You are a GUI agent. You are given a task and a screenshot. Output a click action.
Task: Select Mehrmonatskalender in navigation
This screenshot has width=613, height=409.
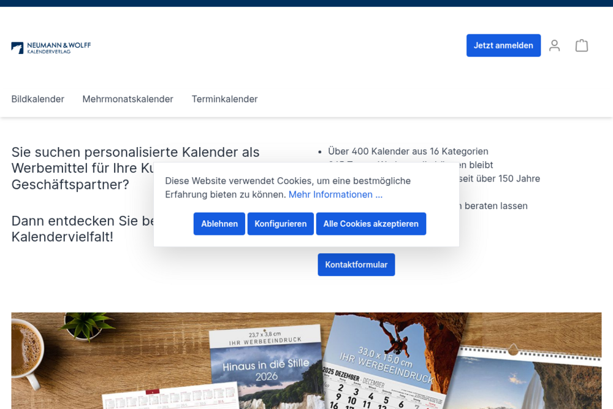click(x=128, y=99)
